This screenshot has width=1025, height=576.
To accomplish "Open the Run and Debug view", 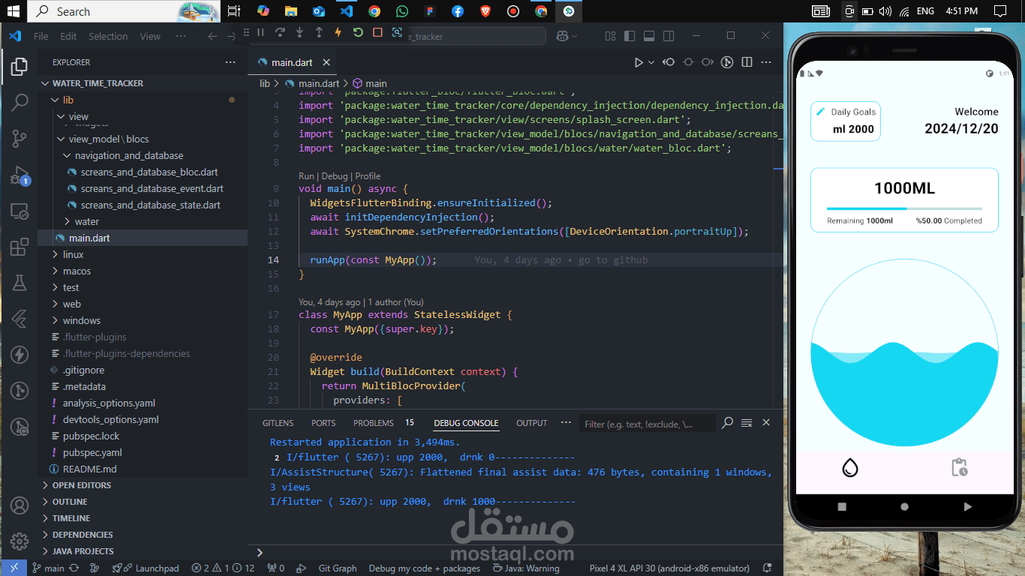I will tap(20, 176).
